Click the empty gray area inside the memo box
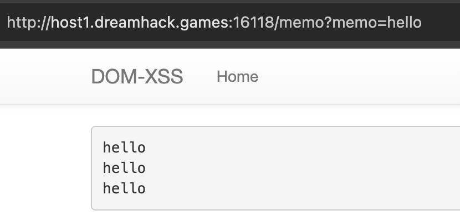This screenshot has width=460, height=221. [302, 169]
